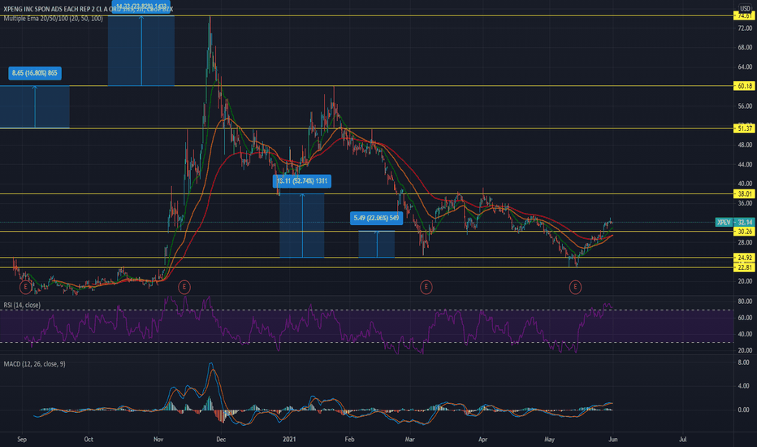
Task: Click the 2021 label on the time axis
Action: point(289,439)
